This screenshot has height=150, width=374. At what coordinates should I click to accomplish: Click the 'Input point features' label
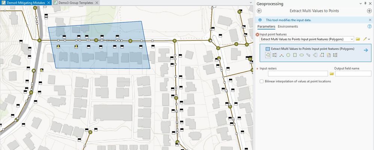click(273, 34)
